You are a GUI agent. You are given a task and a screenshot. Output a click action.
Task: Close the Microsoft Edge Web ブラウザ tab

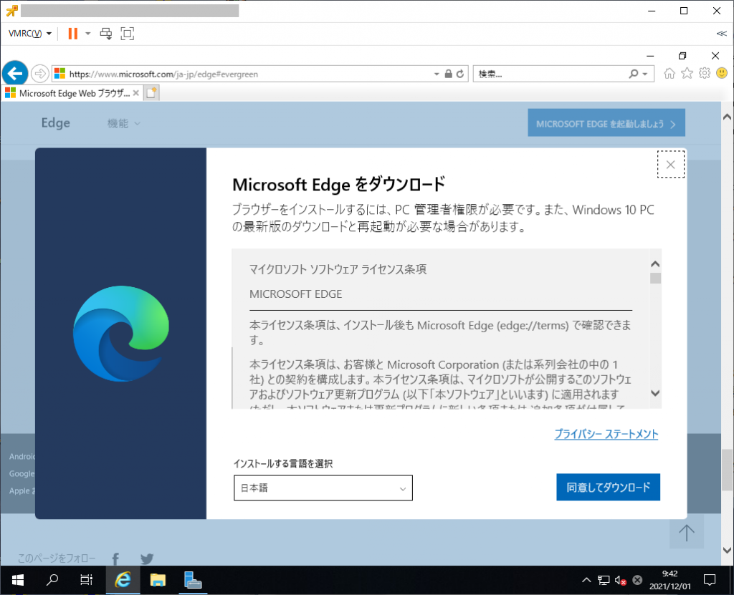tap(135, 93)
